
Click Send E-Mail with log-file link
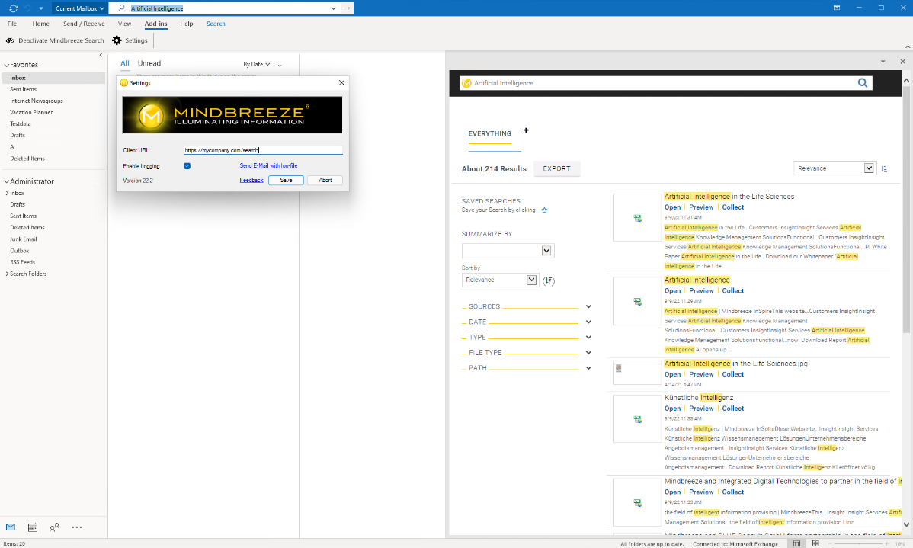[x=268, y=166]
